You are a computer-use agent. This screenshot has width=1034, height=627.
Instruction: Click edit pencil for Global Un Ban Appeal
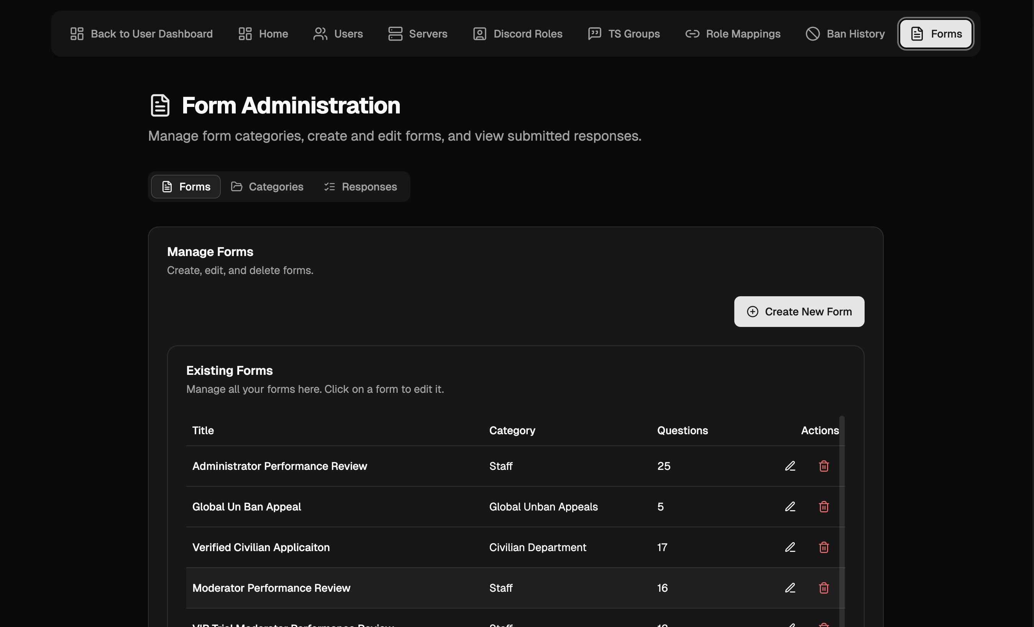[x=790, y=507]
